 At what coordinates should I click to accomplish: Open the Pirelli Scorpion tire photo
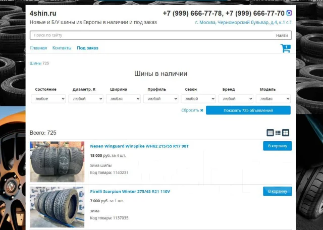coord(57,207)
